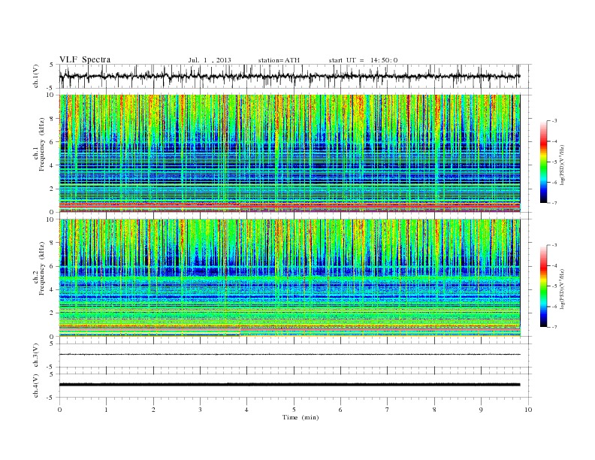595x460 pixels.
Task: Click the "4" kHz tick on ch.2 spectrogram axis
Action: [53, 289]
